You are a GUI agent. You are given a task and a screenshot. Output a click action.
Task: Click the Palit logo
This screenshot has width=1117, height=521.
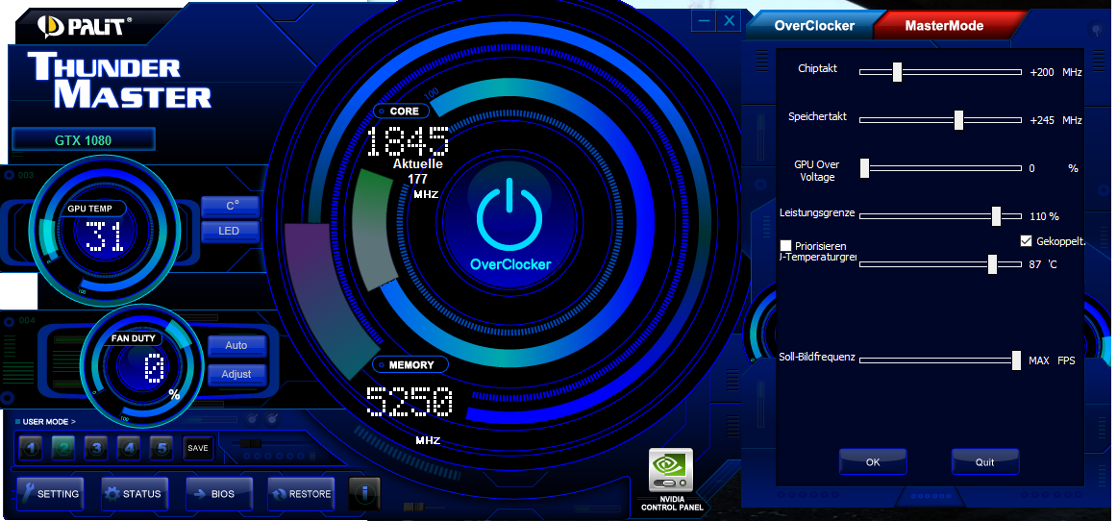pos(84,27)
